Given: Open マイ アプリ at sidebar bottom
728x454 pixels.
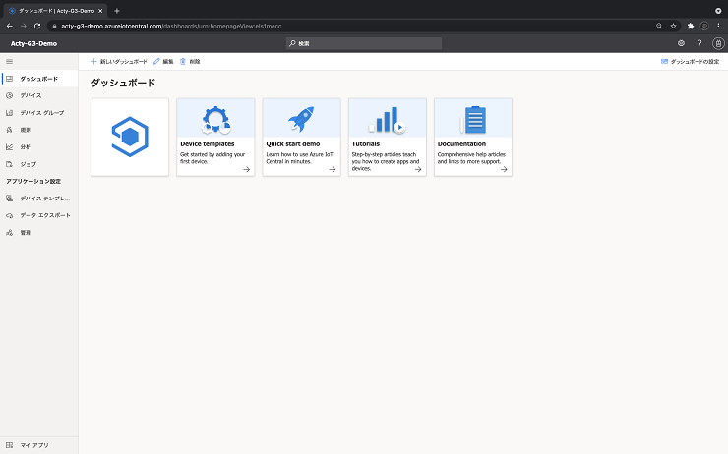Looking at the screenshot, I should pos(39,445).
